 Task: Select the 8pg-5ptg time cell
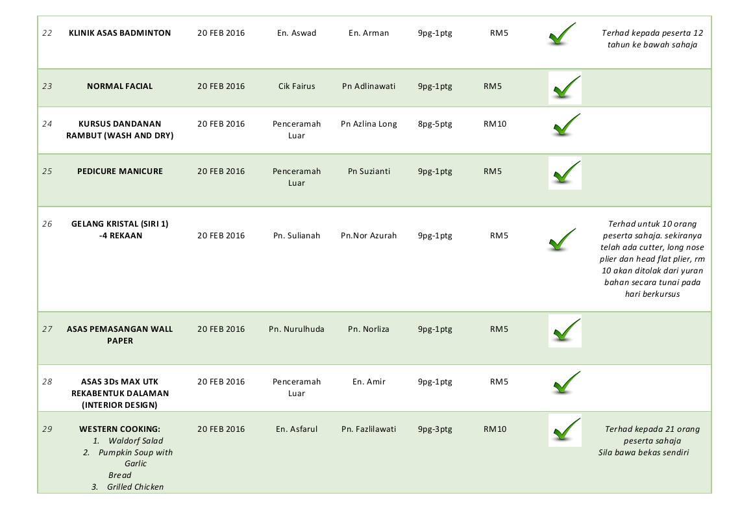coord(435,124)
